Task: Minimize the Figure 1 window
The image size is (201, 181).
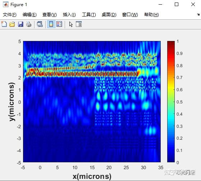Action: click(x=160, y=4)
